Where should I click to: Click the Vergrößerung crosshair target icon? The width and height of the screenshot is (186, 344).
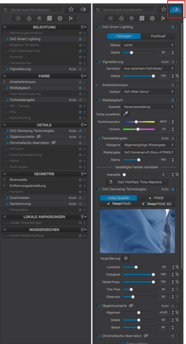pyautogui.click(x=126, y=258)
